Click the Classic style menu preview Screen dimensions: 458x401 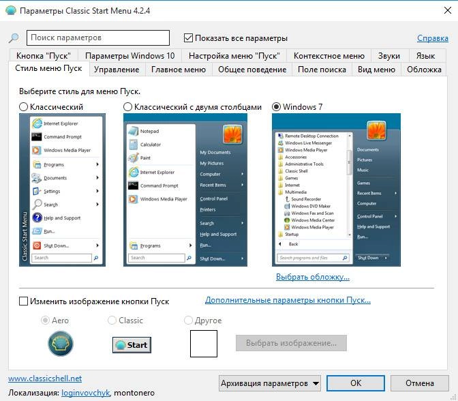click(x=62, y=190)
